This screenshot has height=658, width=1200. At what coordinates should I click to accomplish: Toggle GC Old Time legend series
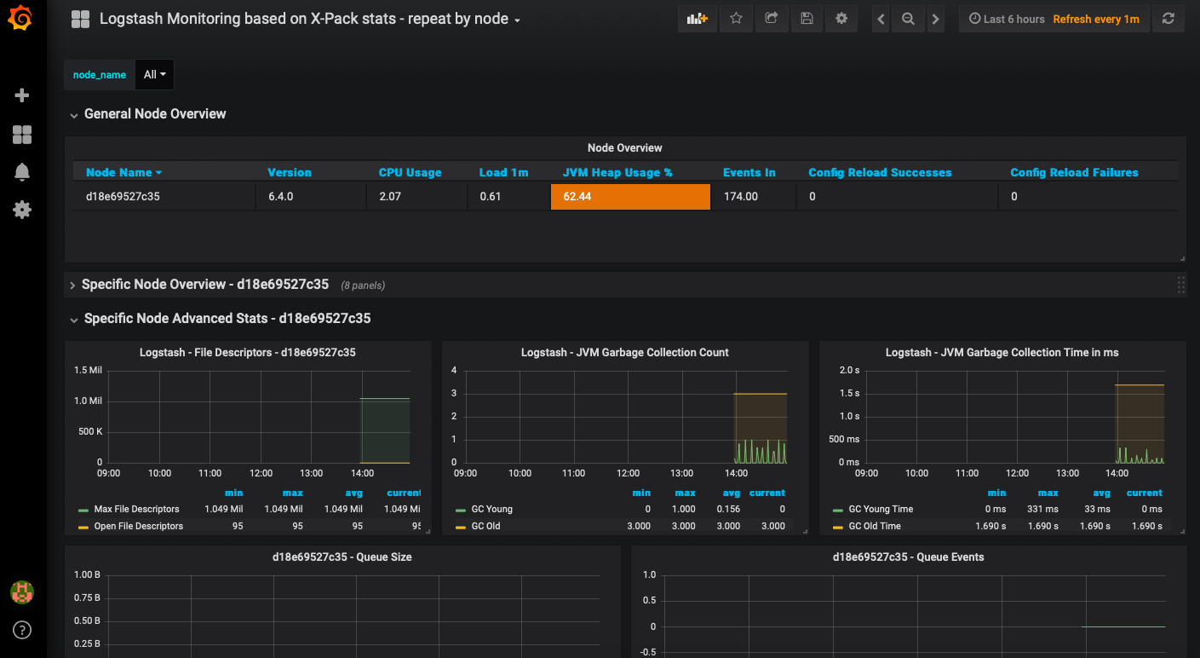coord(874,526)
